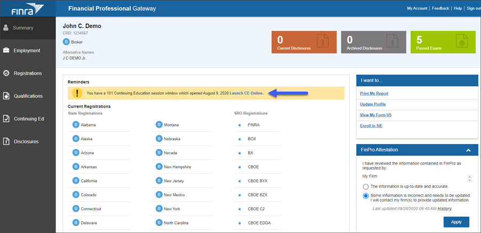Click the B badge beside New York
The width and height of the screenshot is (481, 233).
[159, 209]
